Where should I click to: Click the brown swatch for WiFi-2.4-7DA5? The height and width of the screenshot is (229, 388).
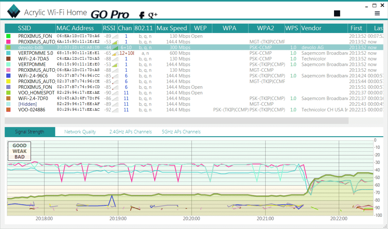point(8,59)
